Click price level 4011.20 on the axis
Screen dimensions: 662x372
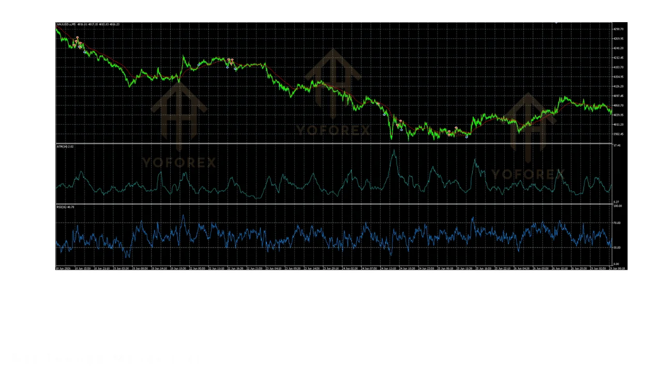pos(618,125)
